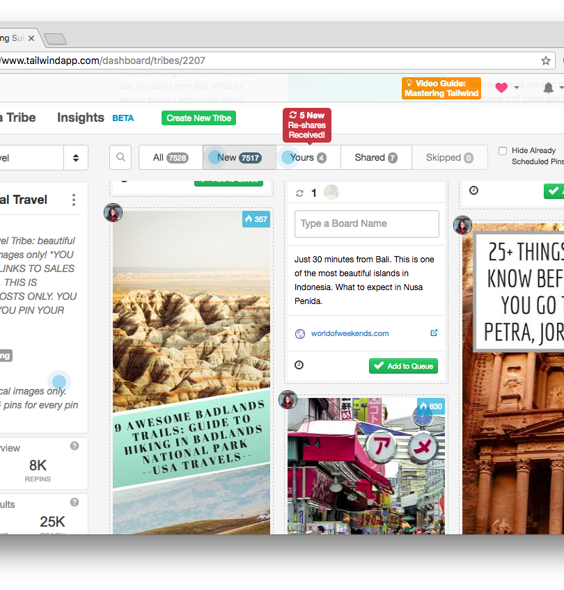Click the help icon in the reach card
The width and height of the screenshot is (564, 590).
(x=75, y=502)
